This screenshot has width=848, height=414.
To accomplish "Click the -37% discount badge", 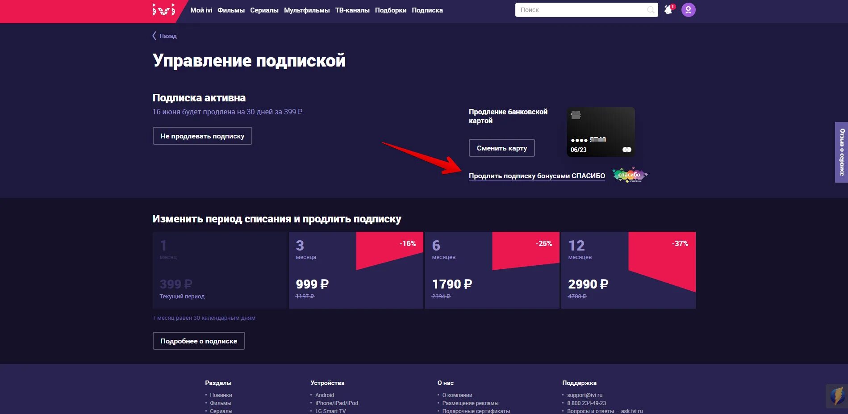I will 680,243.
